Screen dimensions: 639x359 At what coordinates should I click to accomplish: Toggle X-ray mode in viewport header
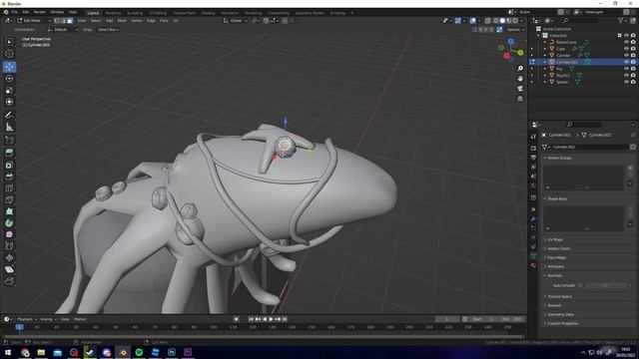click(x=488, y=20)
